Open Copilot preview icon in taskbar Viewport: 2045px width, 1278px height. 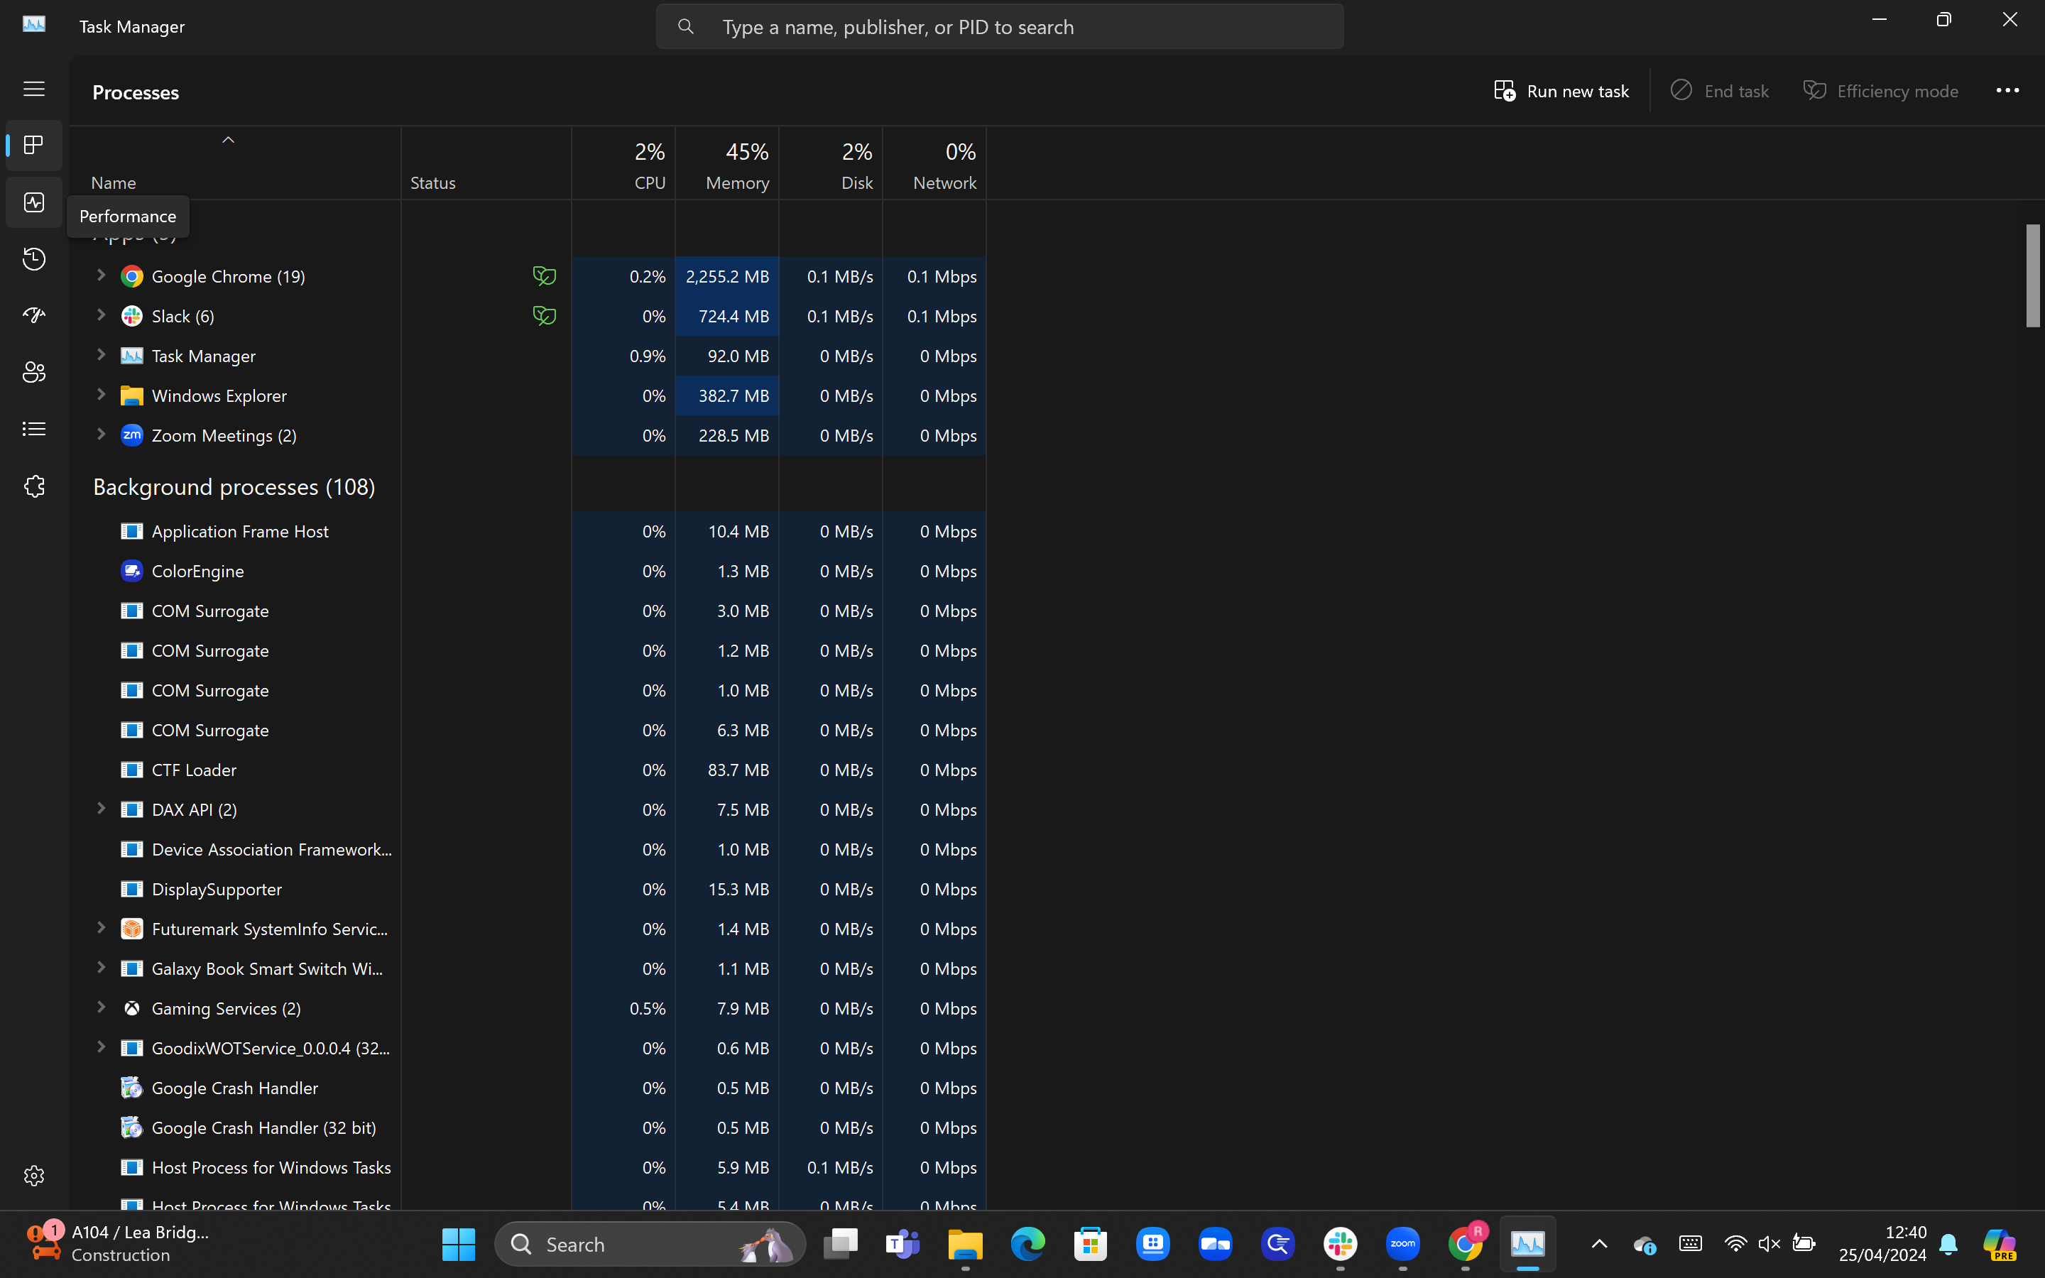(x=2000, y=1244)
